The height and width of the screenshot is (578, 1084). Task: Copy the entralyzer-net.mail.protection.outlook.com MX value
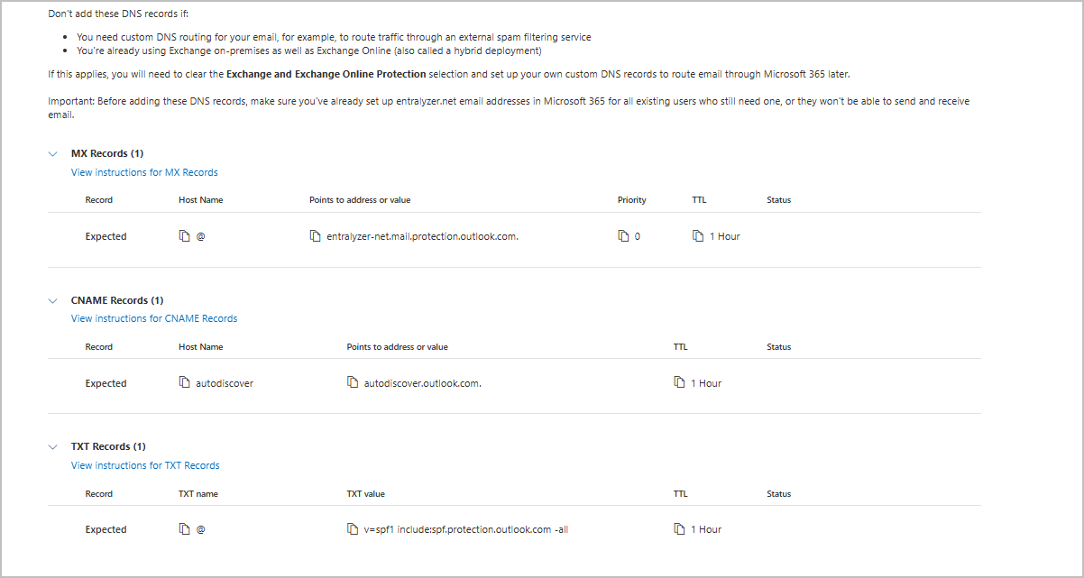[x=315, y=235]
